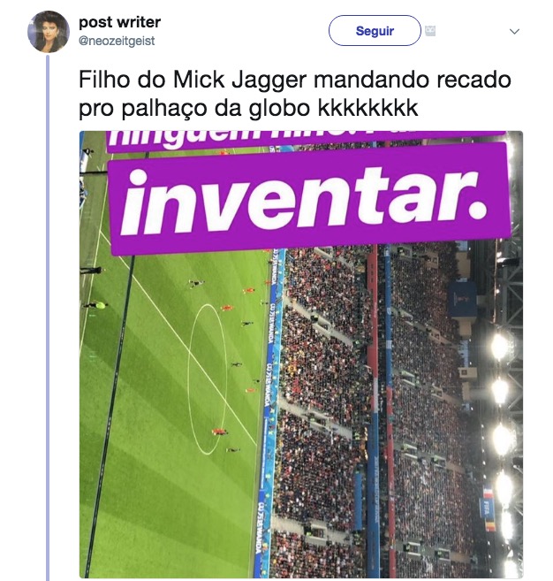Open the post writer profile avatar
553x581 pixels.
coord(48,32)
